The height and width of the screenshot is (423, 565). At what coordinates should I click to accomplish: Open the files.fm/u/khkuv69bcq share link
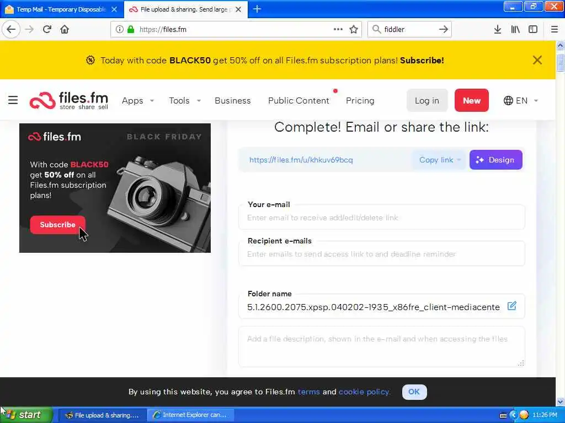pos(301,160)
